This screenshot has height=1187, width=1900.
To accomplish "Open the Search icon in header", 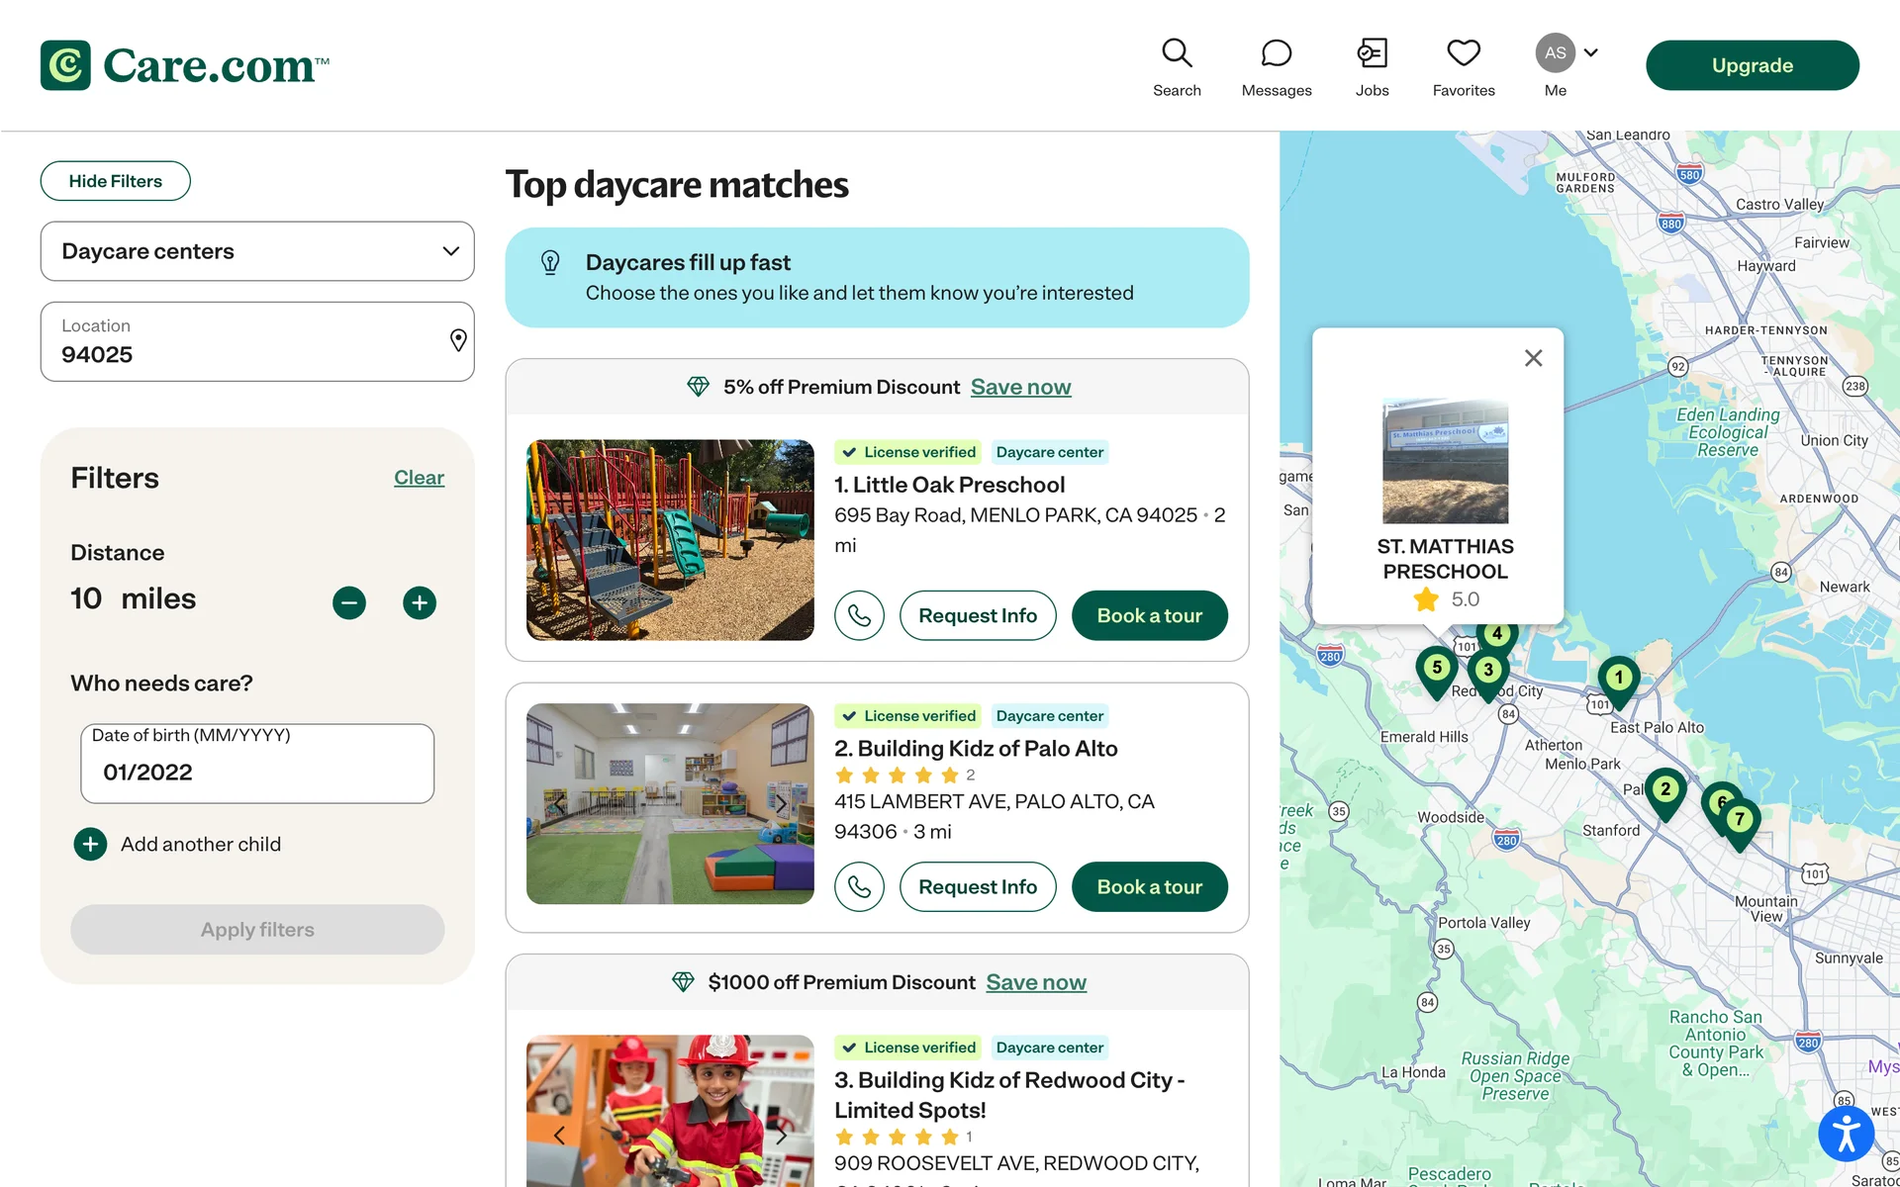I will [1177, 53].
